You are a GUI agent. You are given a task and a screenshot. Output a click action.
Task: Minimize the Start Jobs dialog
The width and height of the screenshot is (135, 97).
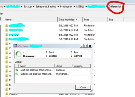coord(81,46)
